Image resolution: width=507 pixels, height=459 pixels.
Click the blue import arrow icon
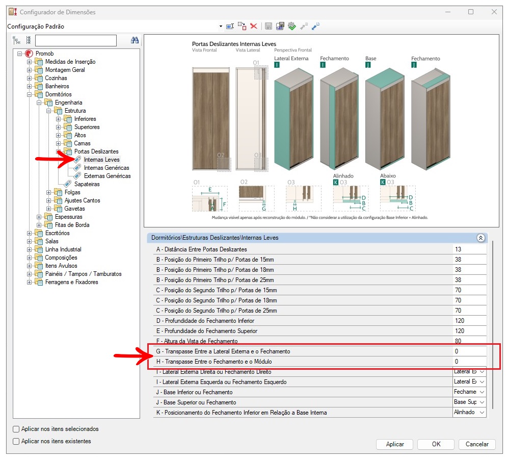(x=316, y=26)
